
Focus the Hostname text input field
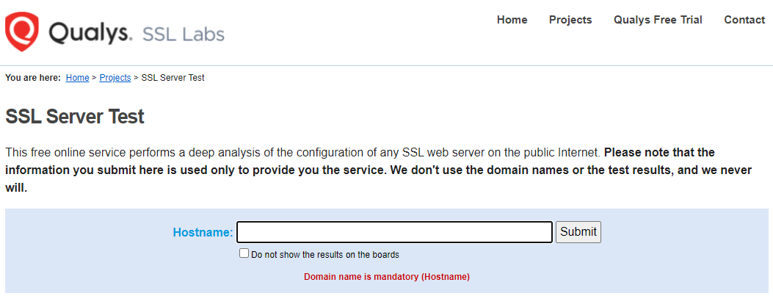tap(394, 232)
